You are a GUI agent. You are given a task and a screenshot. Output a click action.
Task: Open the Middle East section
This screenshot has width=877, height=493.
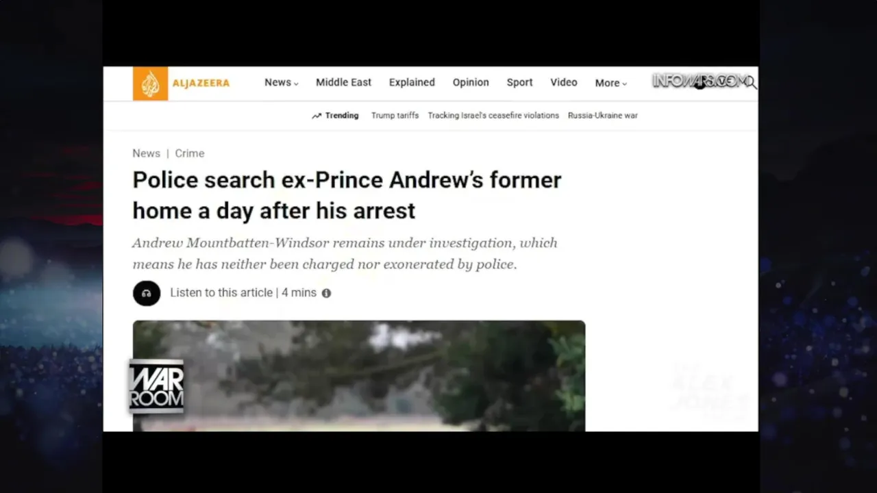(x=343, y=82)
